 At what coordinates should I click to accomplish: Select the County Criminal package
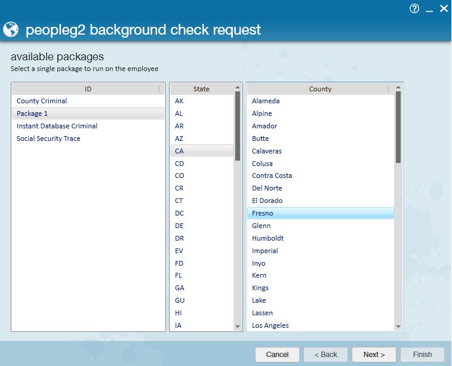pos(88,101)
